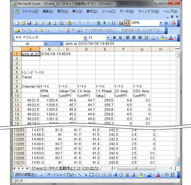
Task: Choose the arrow style icon on the drawing toolbar
Action: point(173,175)
